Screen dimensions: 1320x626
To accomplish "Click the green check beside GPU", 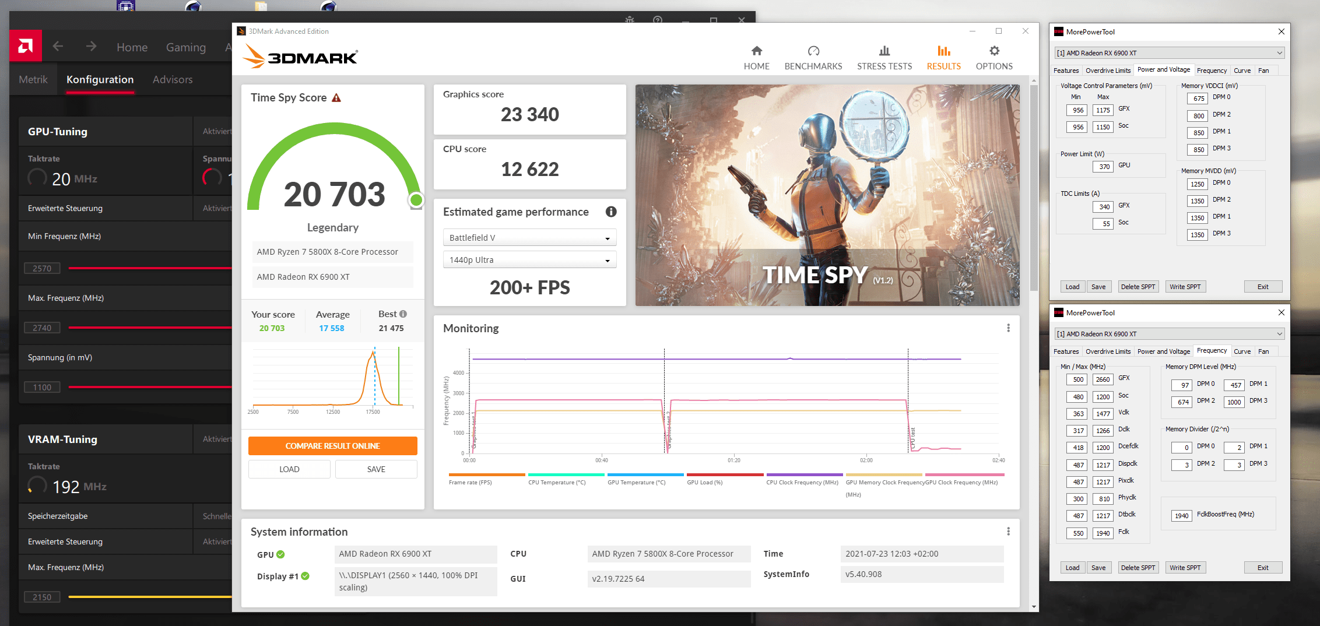I will coord(280,554).
